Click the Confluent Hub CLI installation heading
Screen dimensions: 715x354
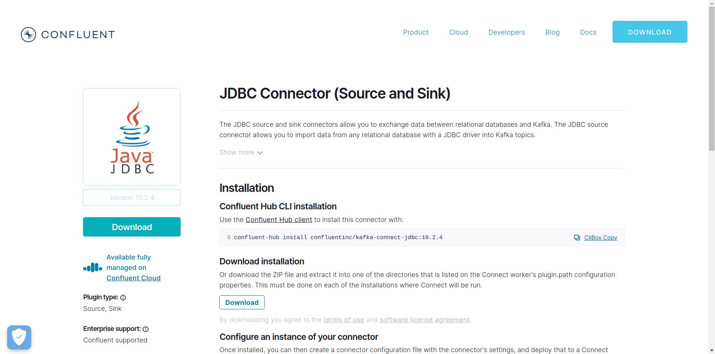coord(278,206)
